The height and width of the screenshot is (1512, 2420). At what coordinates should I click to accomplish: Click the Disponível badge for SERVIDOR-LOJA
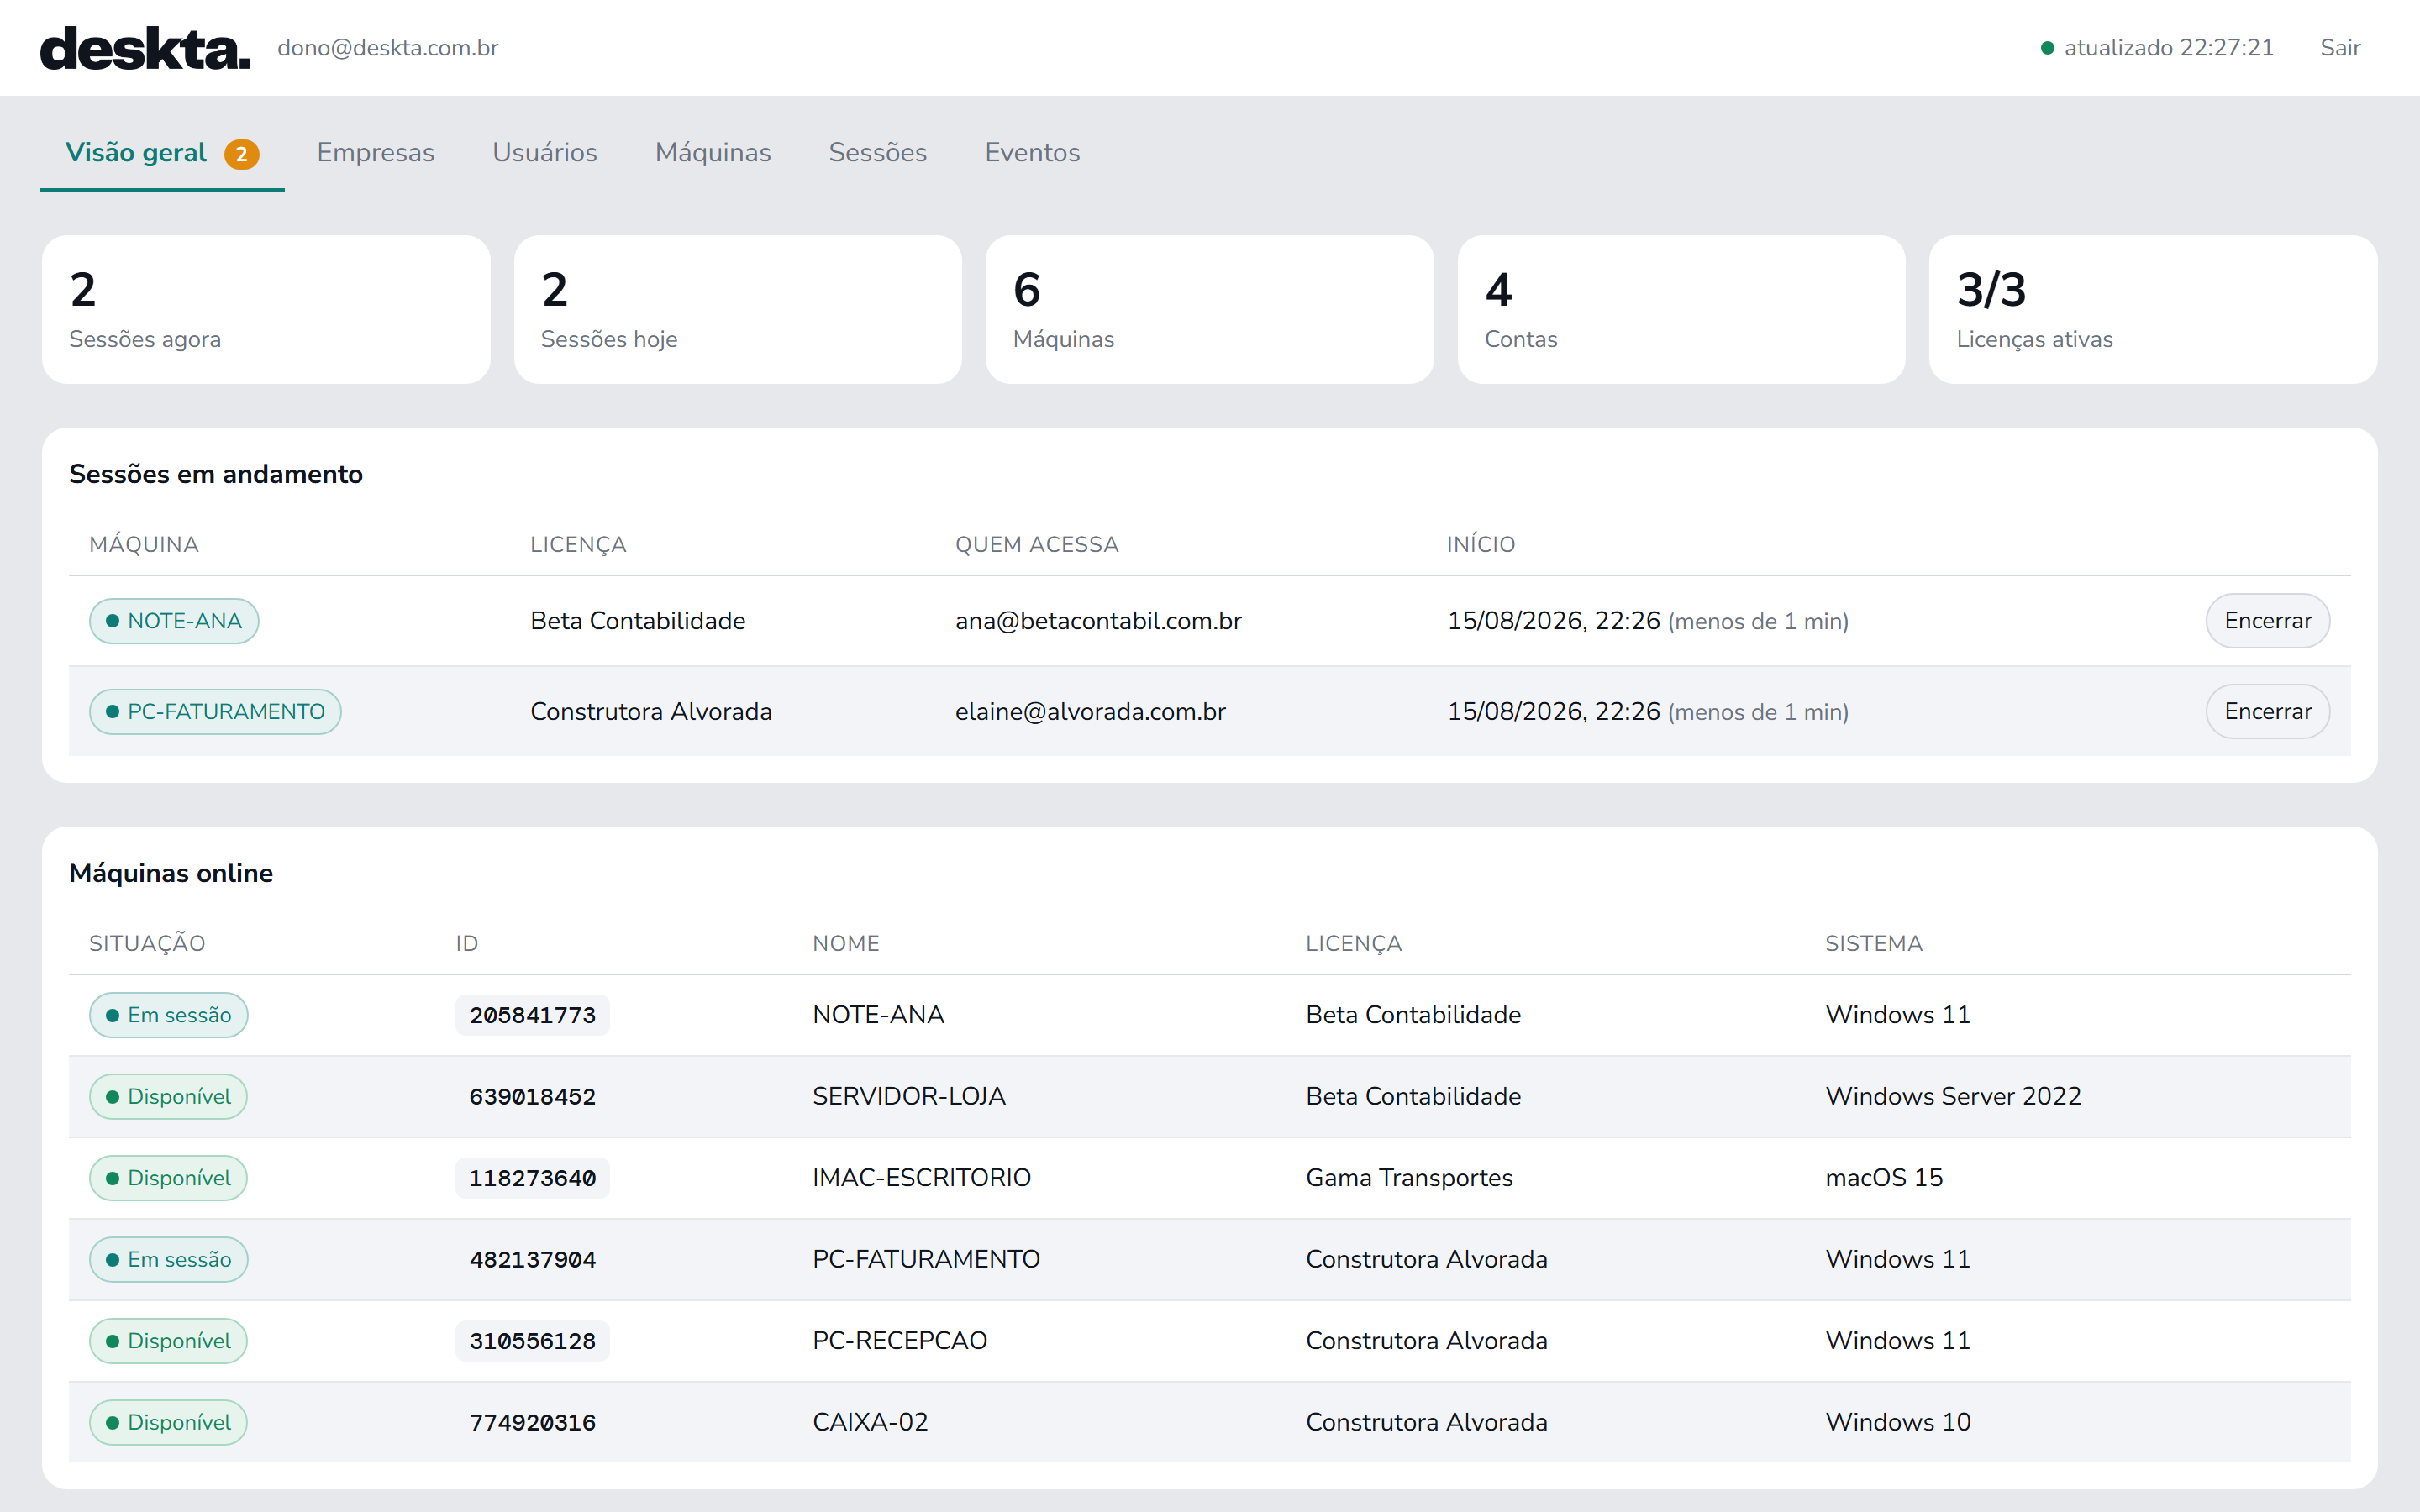coord(168,1096)
